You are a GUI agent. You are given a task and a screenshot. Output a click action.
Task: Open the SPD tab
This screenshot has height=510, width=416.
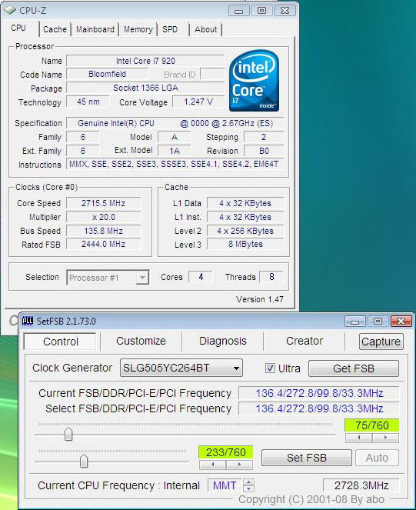click(x=170, y=29)
